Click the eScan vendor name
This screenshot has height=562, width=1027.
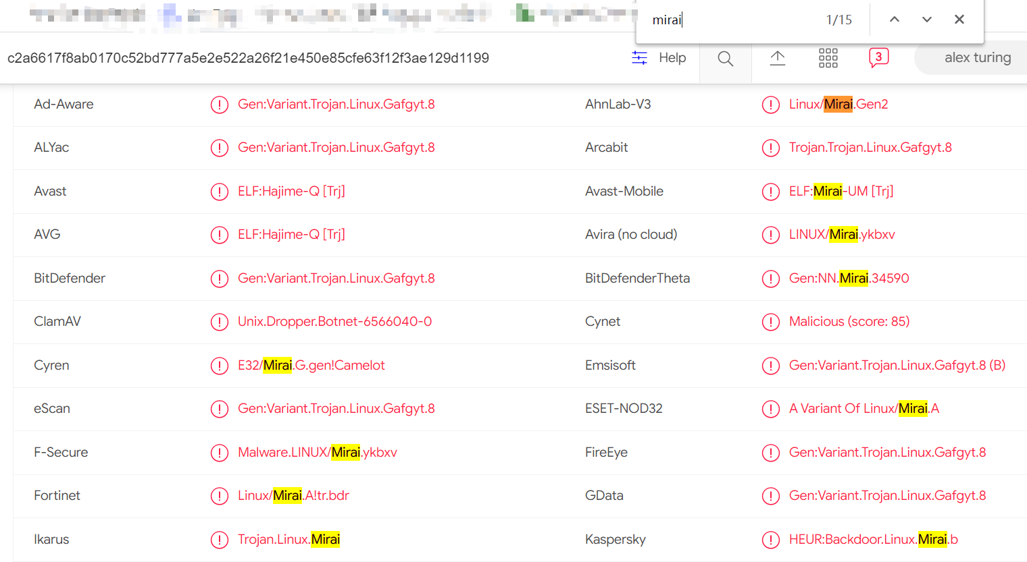coord(52,409)
